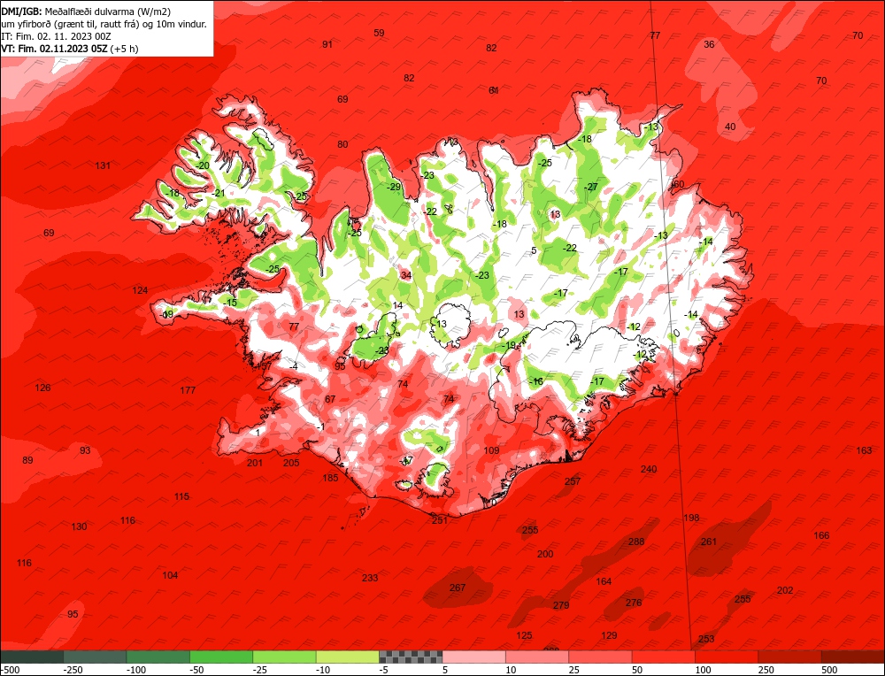Click the initial time line 'IT: Fim. 02. 11. 2023 00Z'

coord(56,36)
